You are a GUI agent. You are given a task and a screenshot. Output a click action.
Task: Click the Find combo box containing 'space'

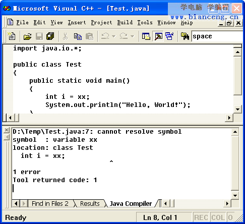(x=217, y=36)
